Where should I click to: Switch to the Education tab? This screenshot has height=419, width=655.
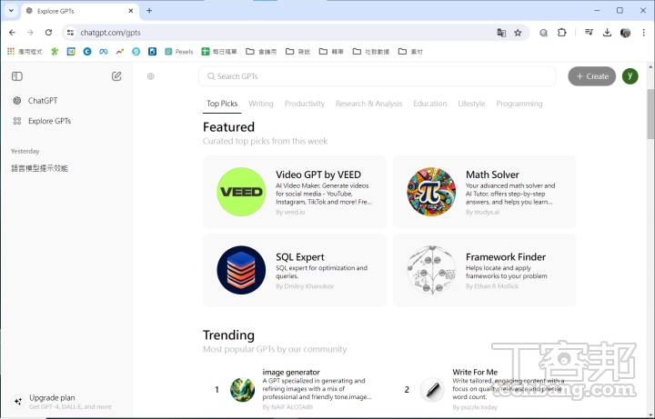click(x=429, y=104)
